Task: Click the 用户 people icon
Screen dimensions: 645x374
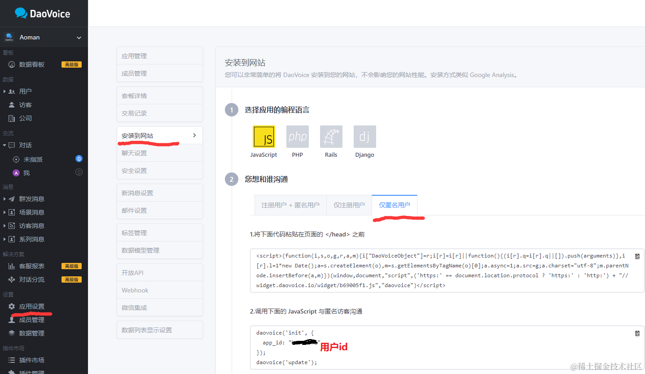Action: pyautogui.click(x=12, y=91)
